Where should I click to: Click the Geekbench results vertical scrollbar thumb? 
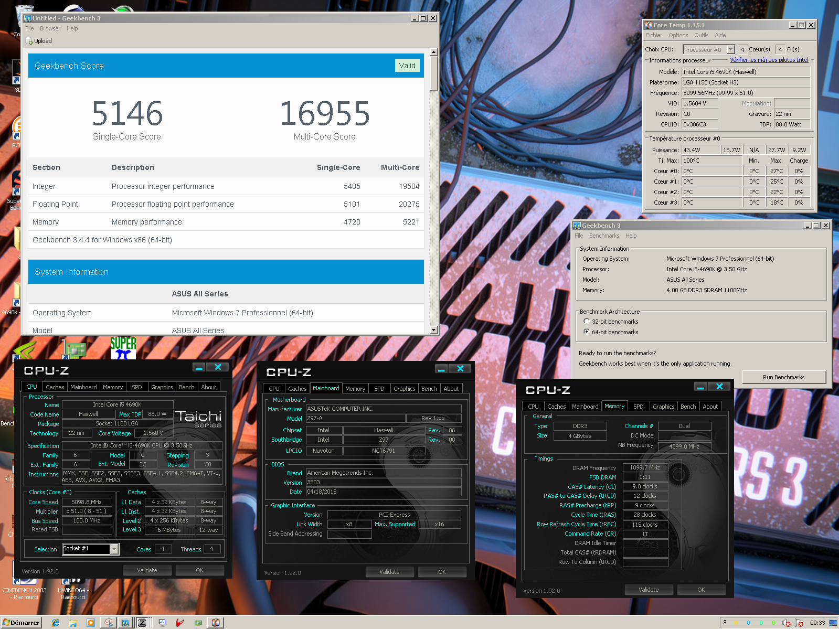tap(433, 74)
